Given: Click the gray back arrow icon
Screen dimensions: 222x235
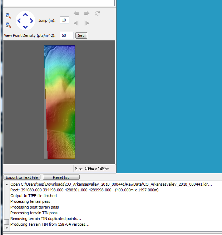Looking at the screenshot, I should pyautogui.click(x=76, y=14).
